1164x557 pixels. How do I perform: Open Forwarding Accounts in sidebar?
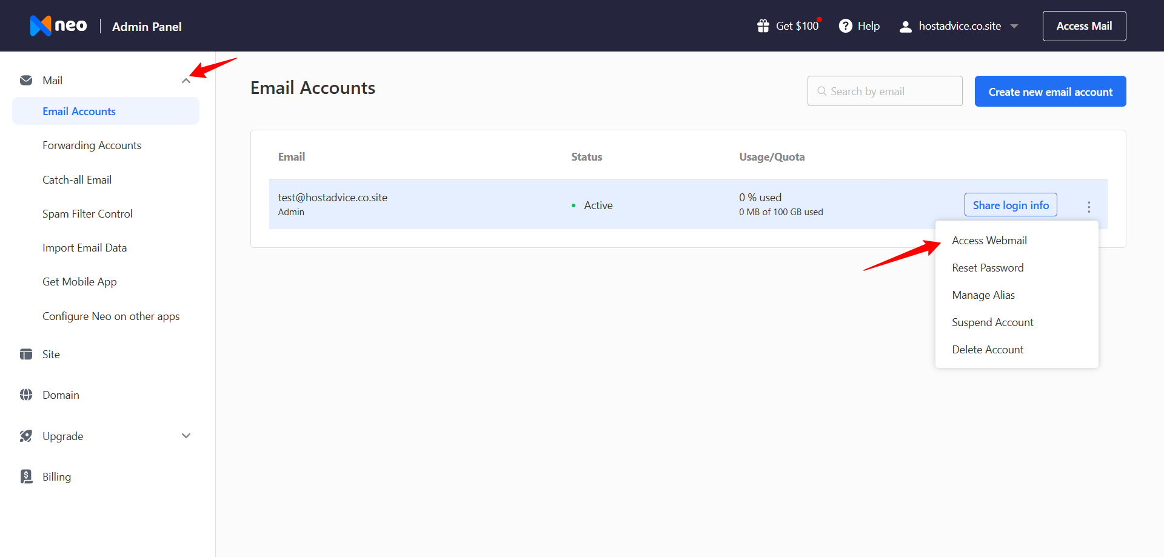point(92,145)
